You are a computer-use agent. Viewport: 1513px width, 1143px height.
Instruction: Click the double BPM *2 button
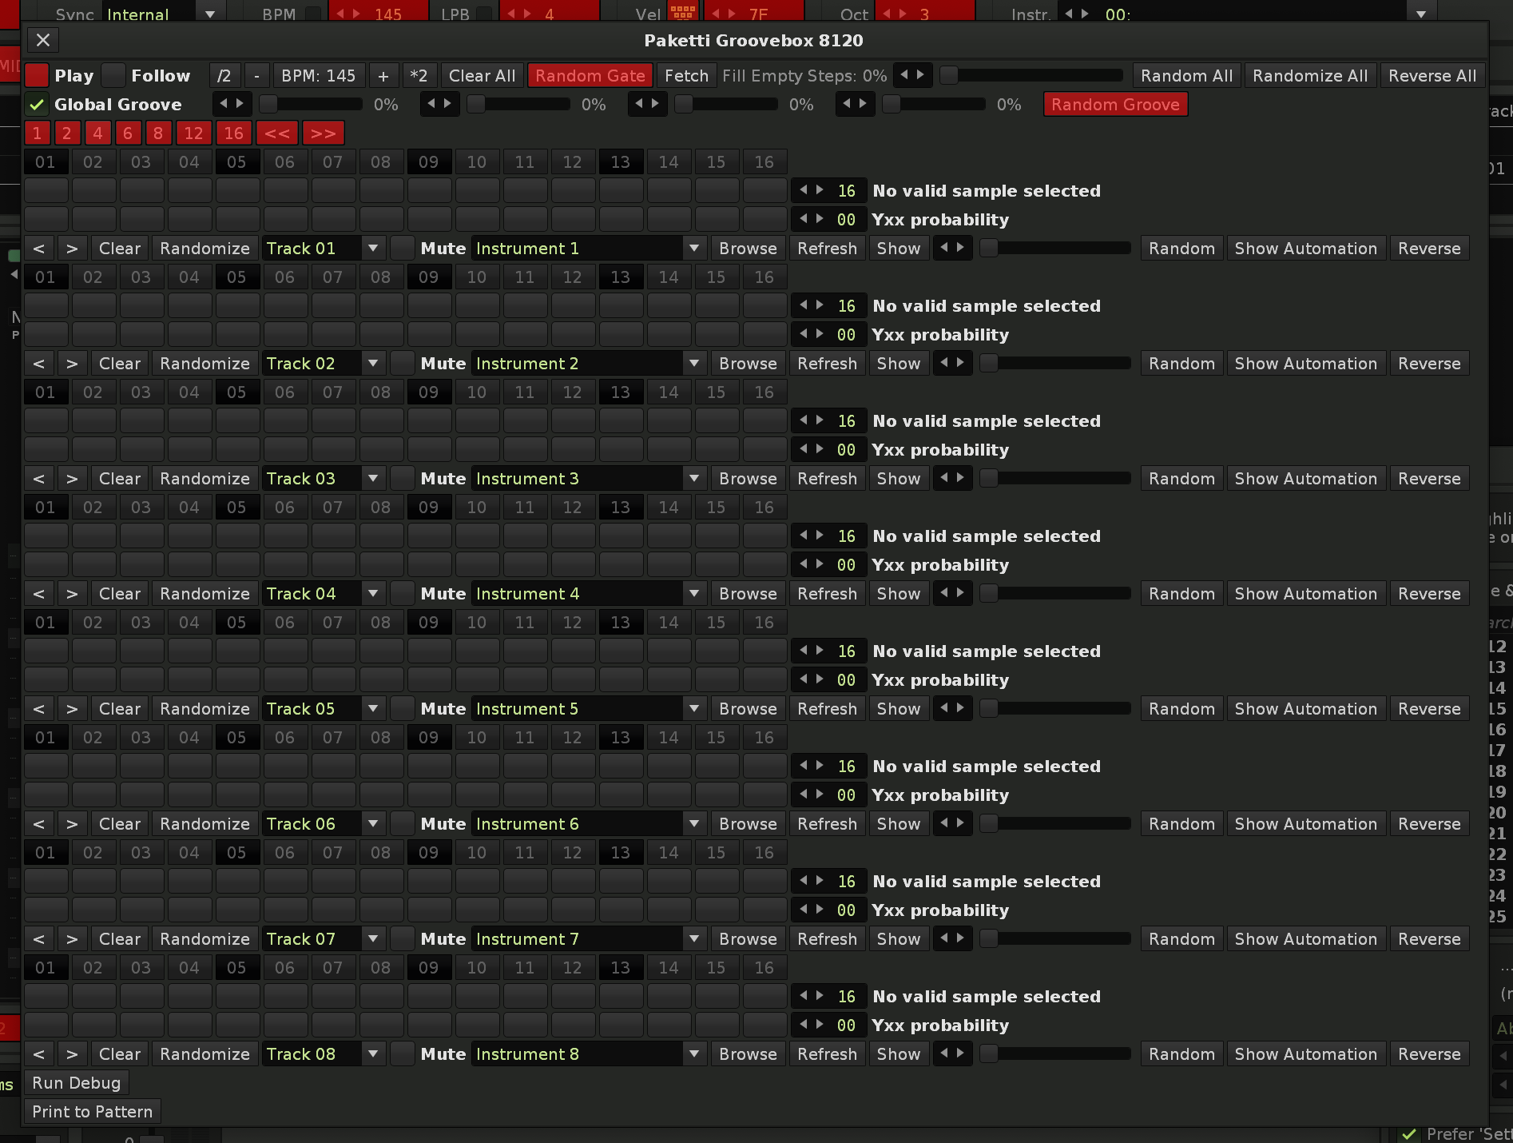(x=419, y=76)
